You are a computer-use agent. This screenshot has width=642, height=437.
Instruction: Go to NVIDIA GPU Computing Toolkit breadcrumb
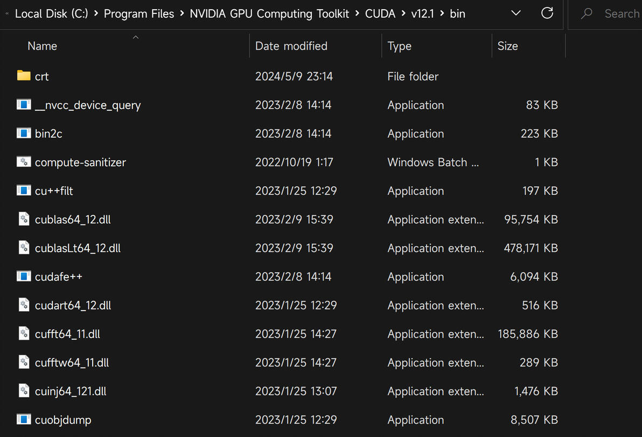[269, 14]
